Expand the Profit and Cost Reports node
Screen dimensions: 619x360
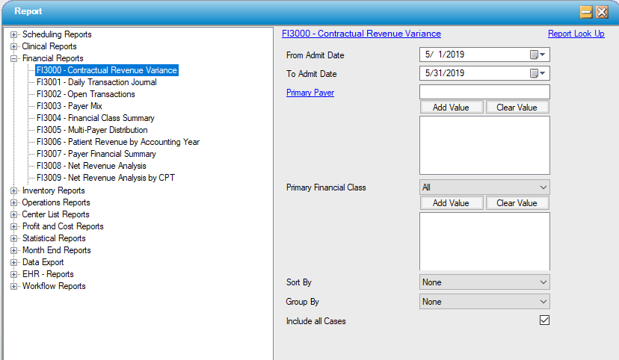point(13,227)
